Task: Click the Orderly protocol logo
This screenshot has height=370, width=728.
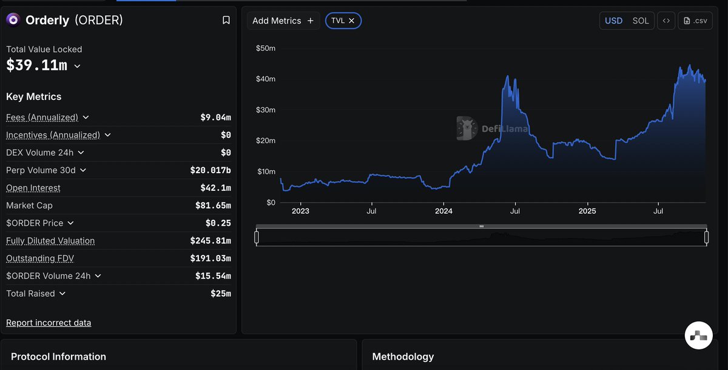Action: [x=13, y=20]
